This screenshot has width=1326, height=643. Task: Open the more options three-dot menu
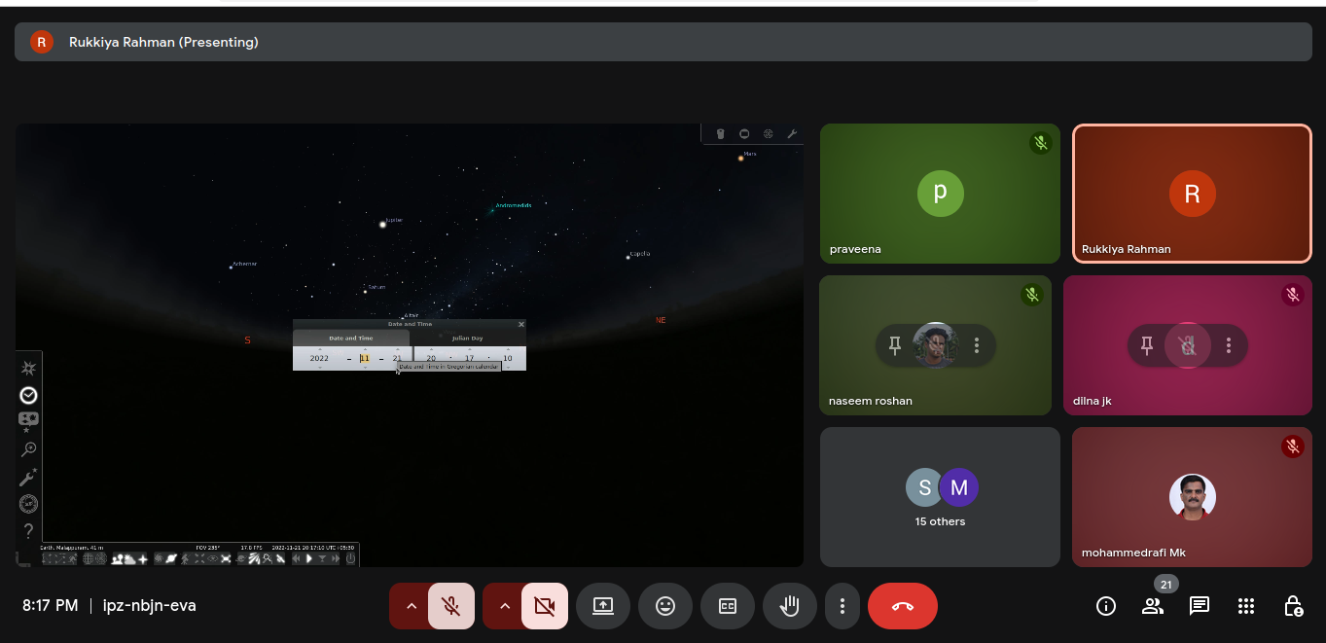[x=842, y=606]
